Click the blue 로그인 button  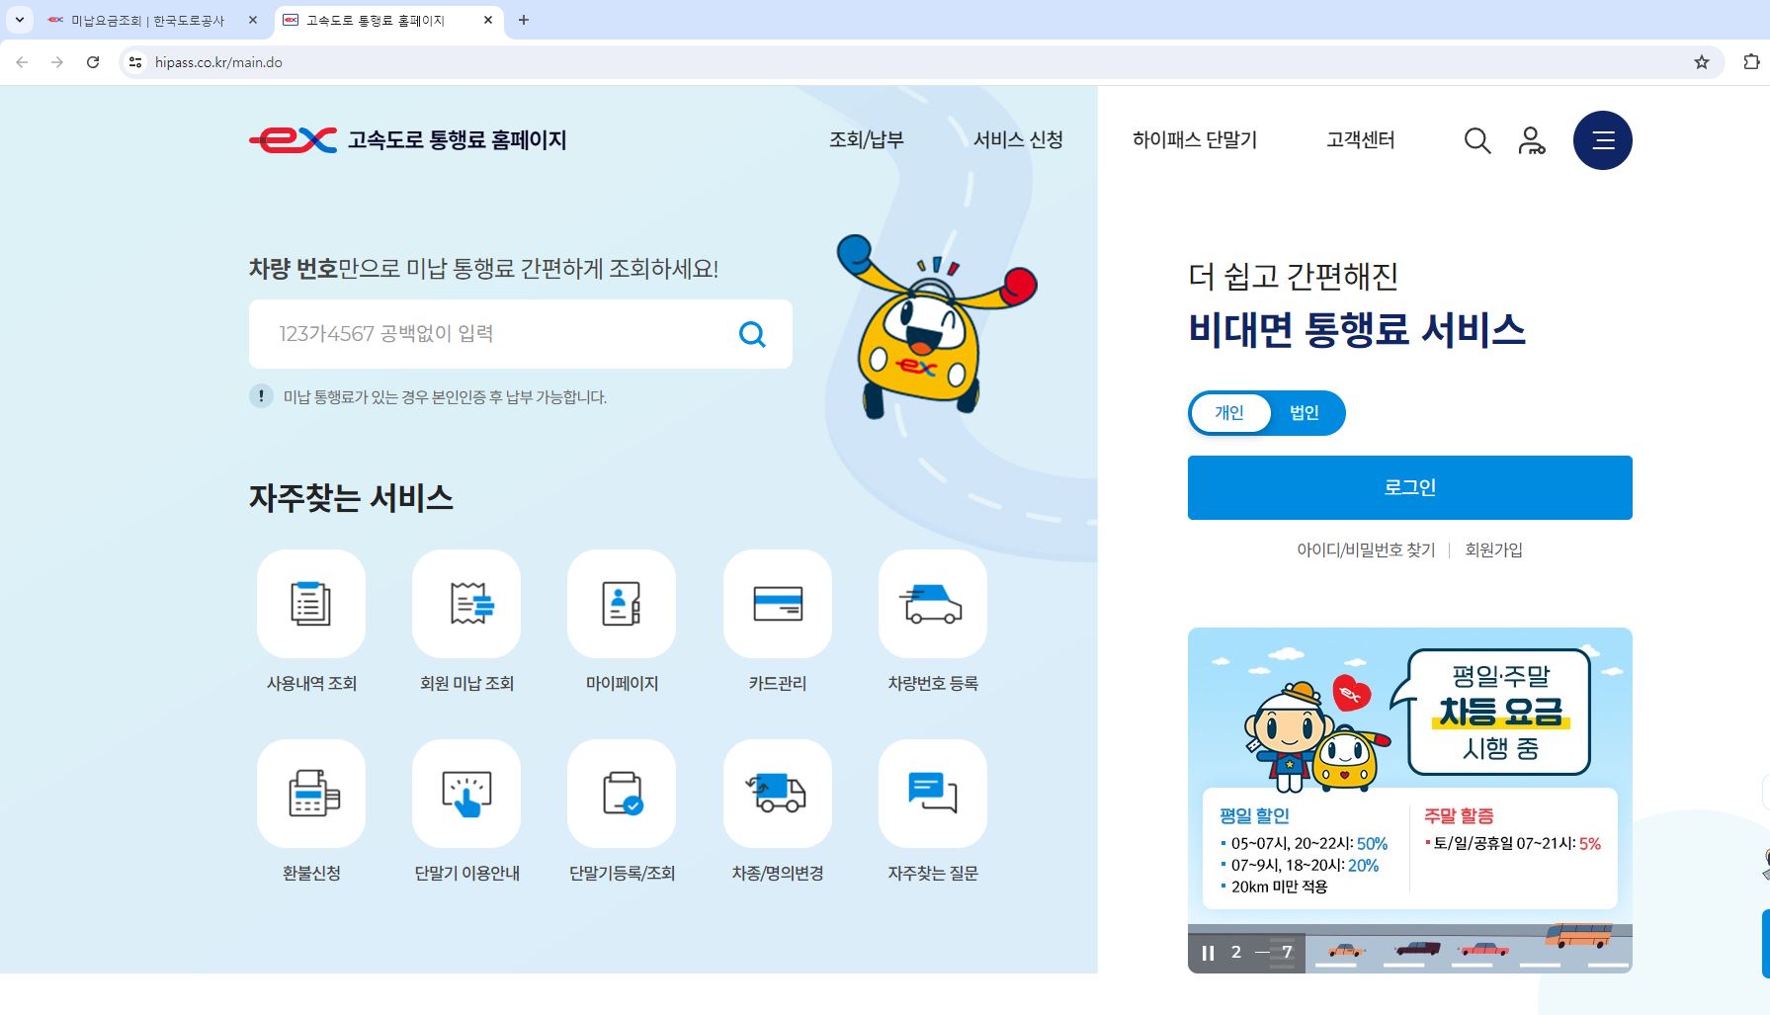pos(1410,487)
